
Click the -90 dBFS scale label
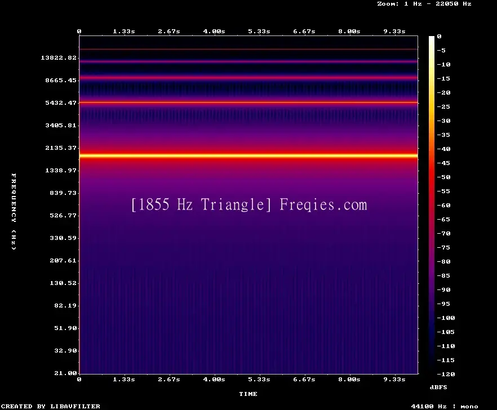[443, 290]
